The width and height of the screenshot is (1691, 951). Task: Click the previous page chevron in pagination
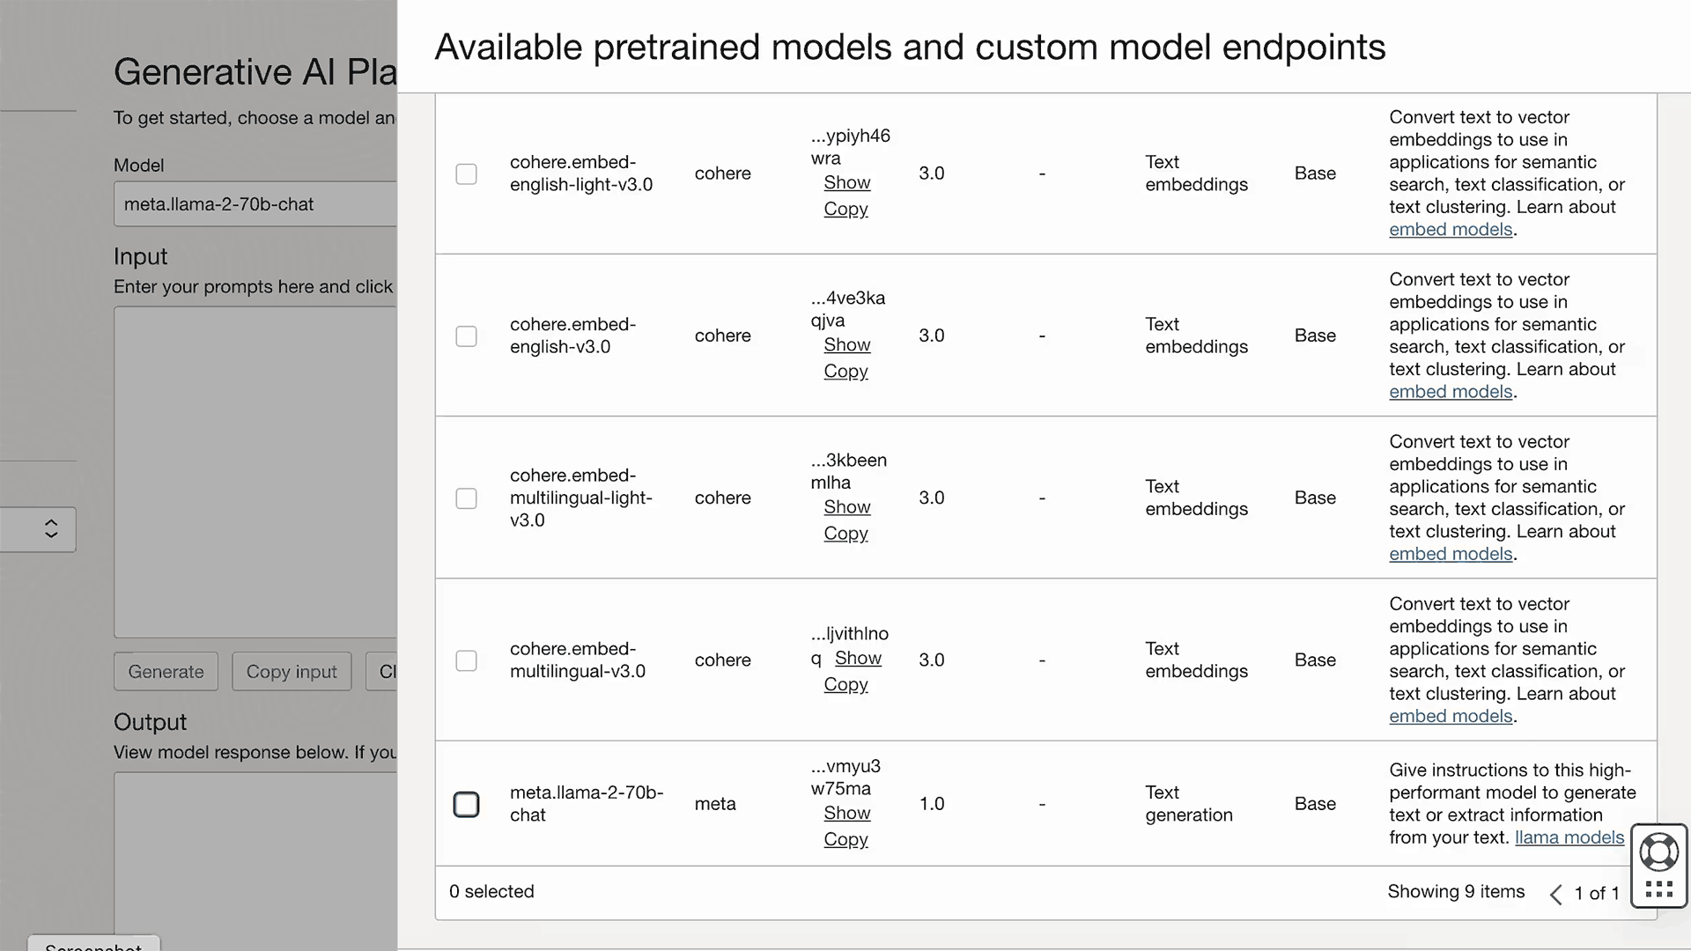coord(1555,894)
